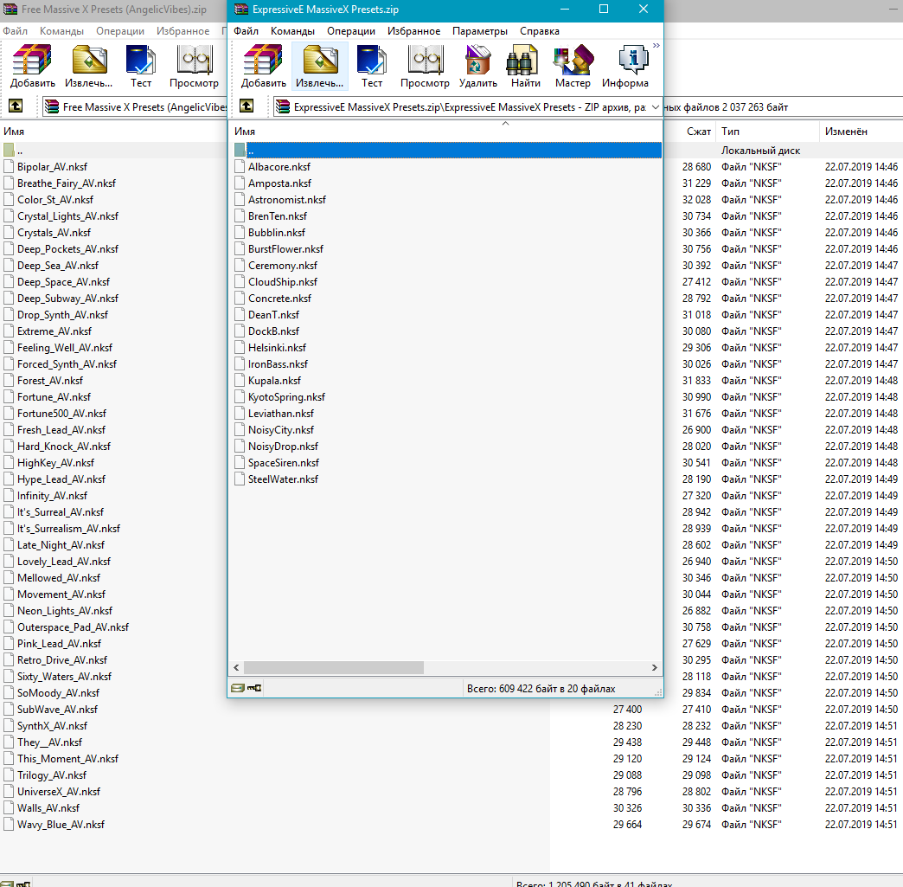
Task: Select KyotoSpring.nksf file
Action: 286,397
